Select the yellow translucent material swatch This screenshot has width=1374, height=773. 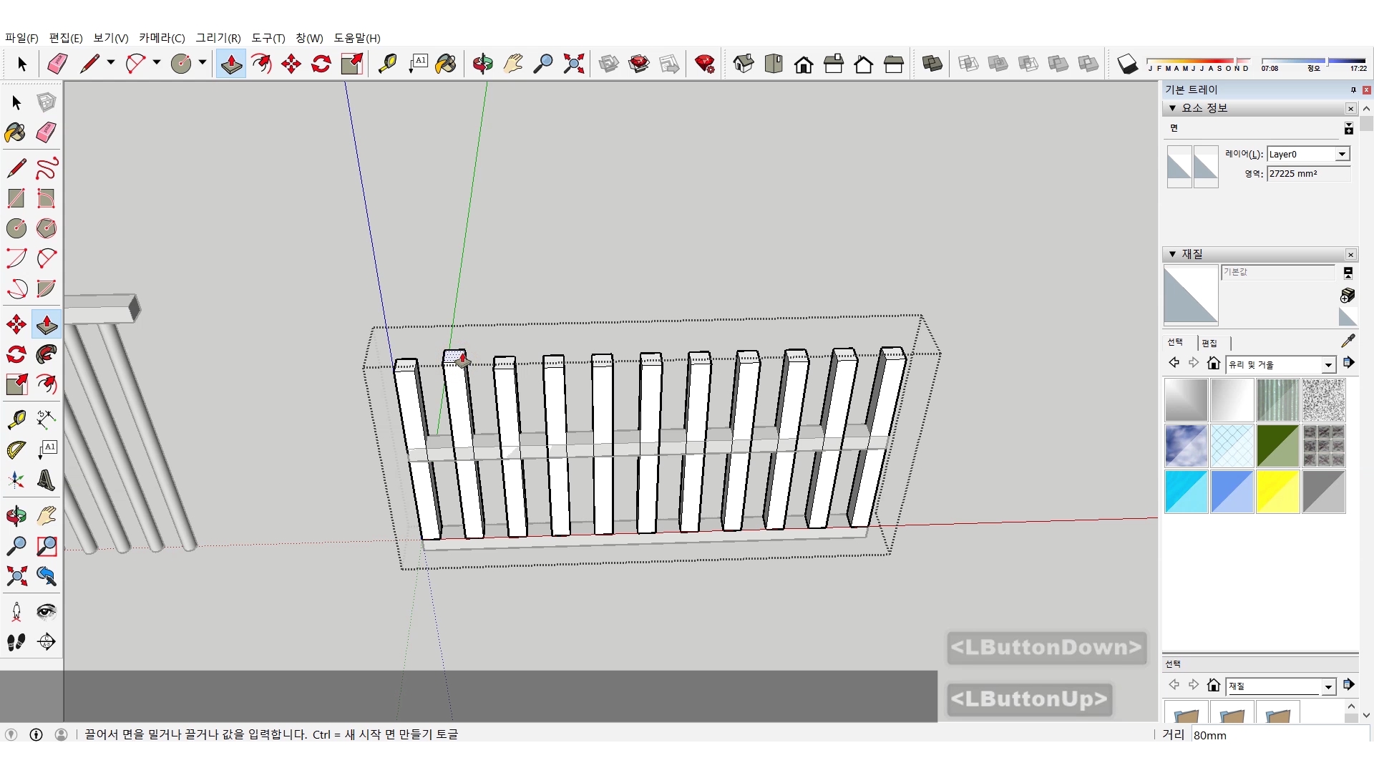tap(1277, 492)
